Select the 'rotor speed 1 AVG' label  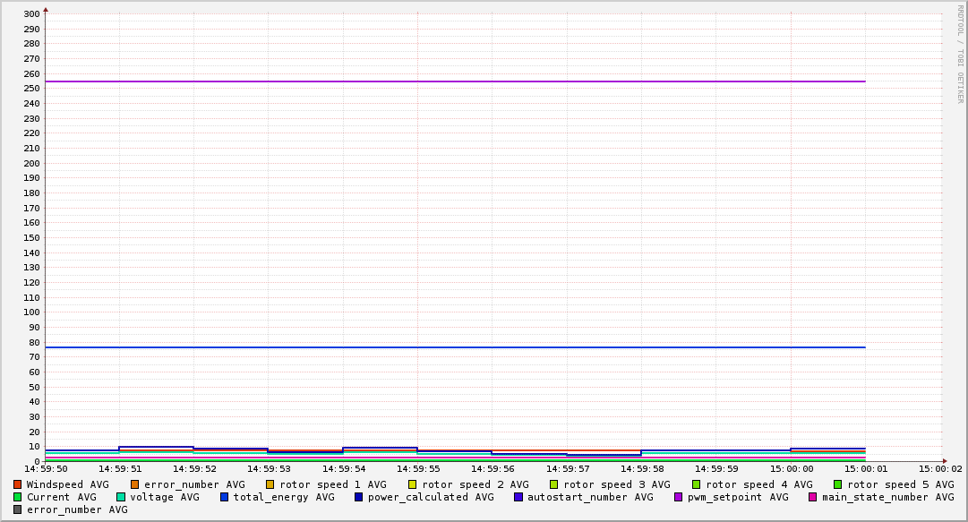click(333, 485)
